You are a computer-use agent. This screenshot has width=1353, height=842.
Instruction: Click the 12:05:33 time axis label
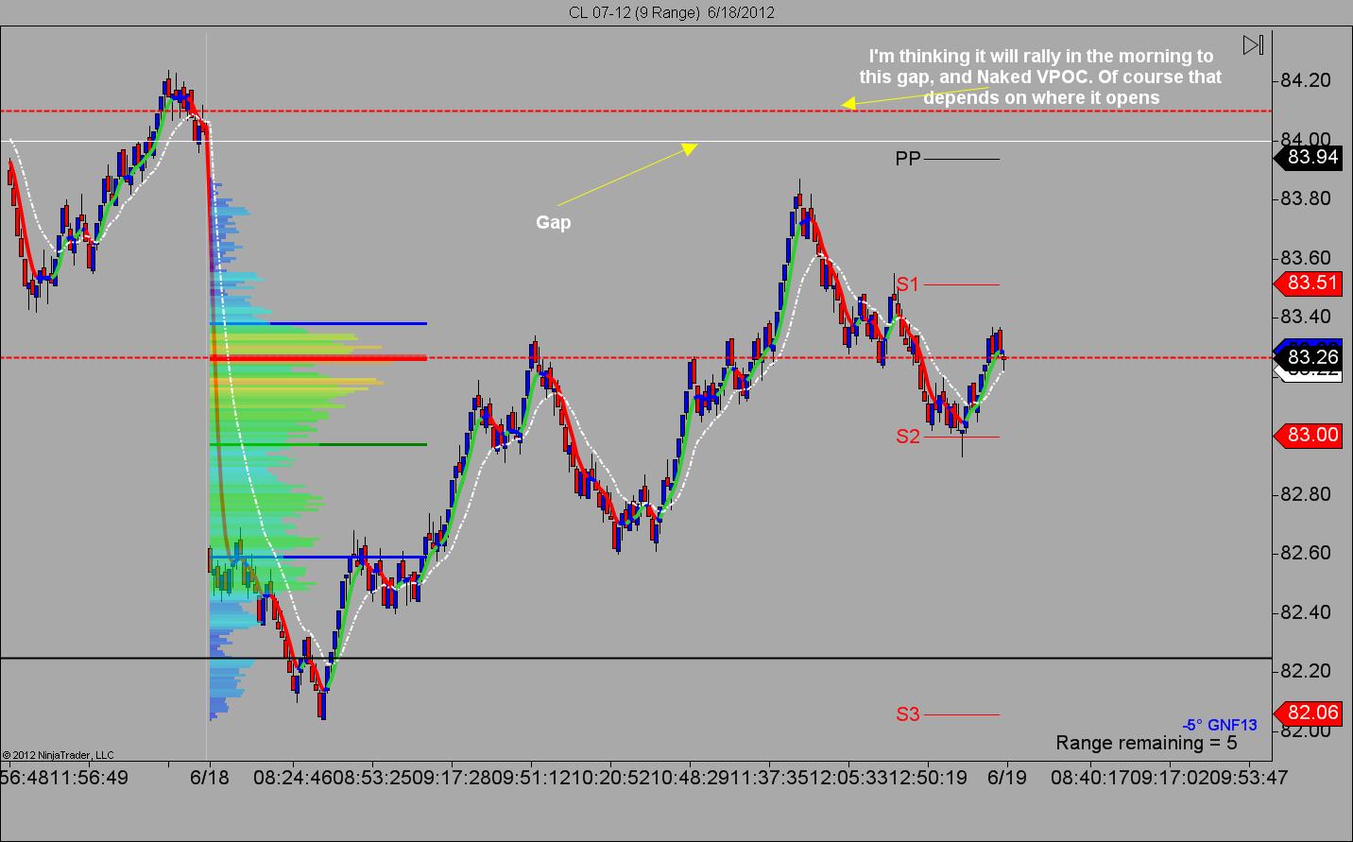pos(848,777)
